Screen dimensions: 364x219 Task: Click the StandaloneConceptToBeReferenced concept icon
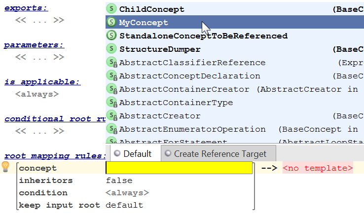(x=111, y=36)
